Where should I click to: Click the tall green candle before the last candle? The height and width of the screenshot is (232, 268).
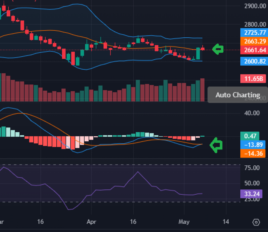pyautogui.click(x=198, y=53)
